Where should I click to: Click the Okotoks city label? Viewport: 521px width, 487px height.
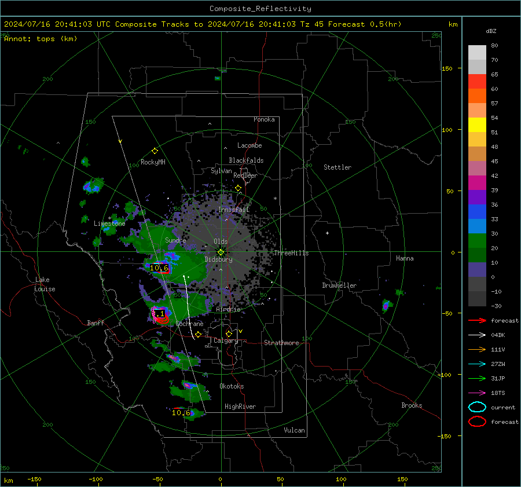tap(232, 386)
